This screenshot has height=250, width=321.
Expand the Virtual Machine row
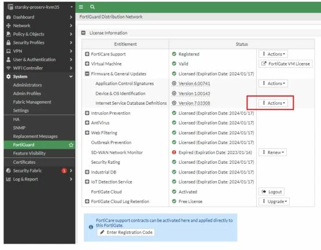(x=87, y=64)
